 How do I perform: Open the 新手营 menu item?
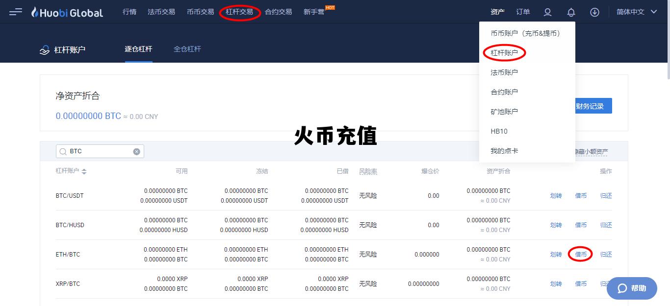pos(314,12)
